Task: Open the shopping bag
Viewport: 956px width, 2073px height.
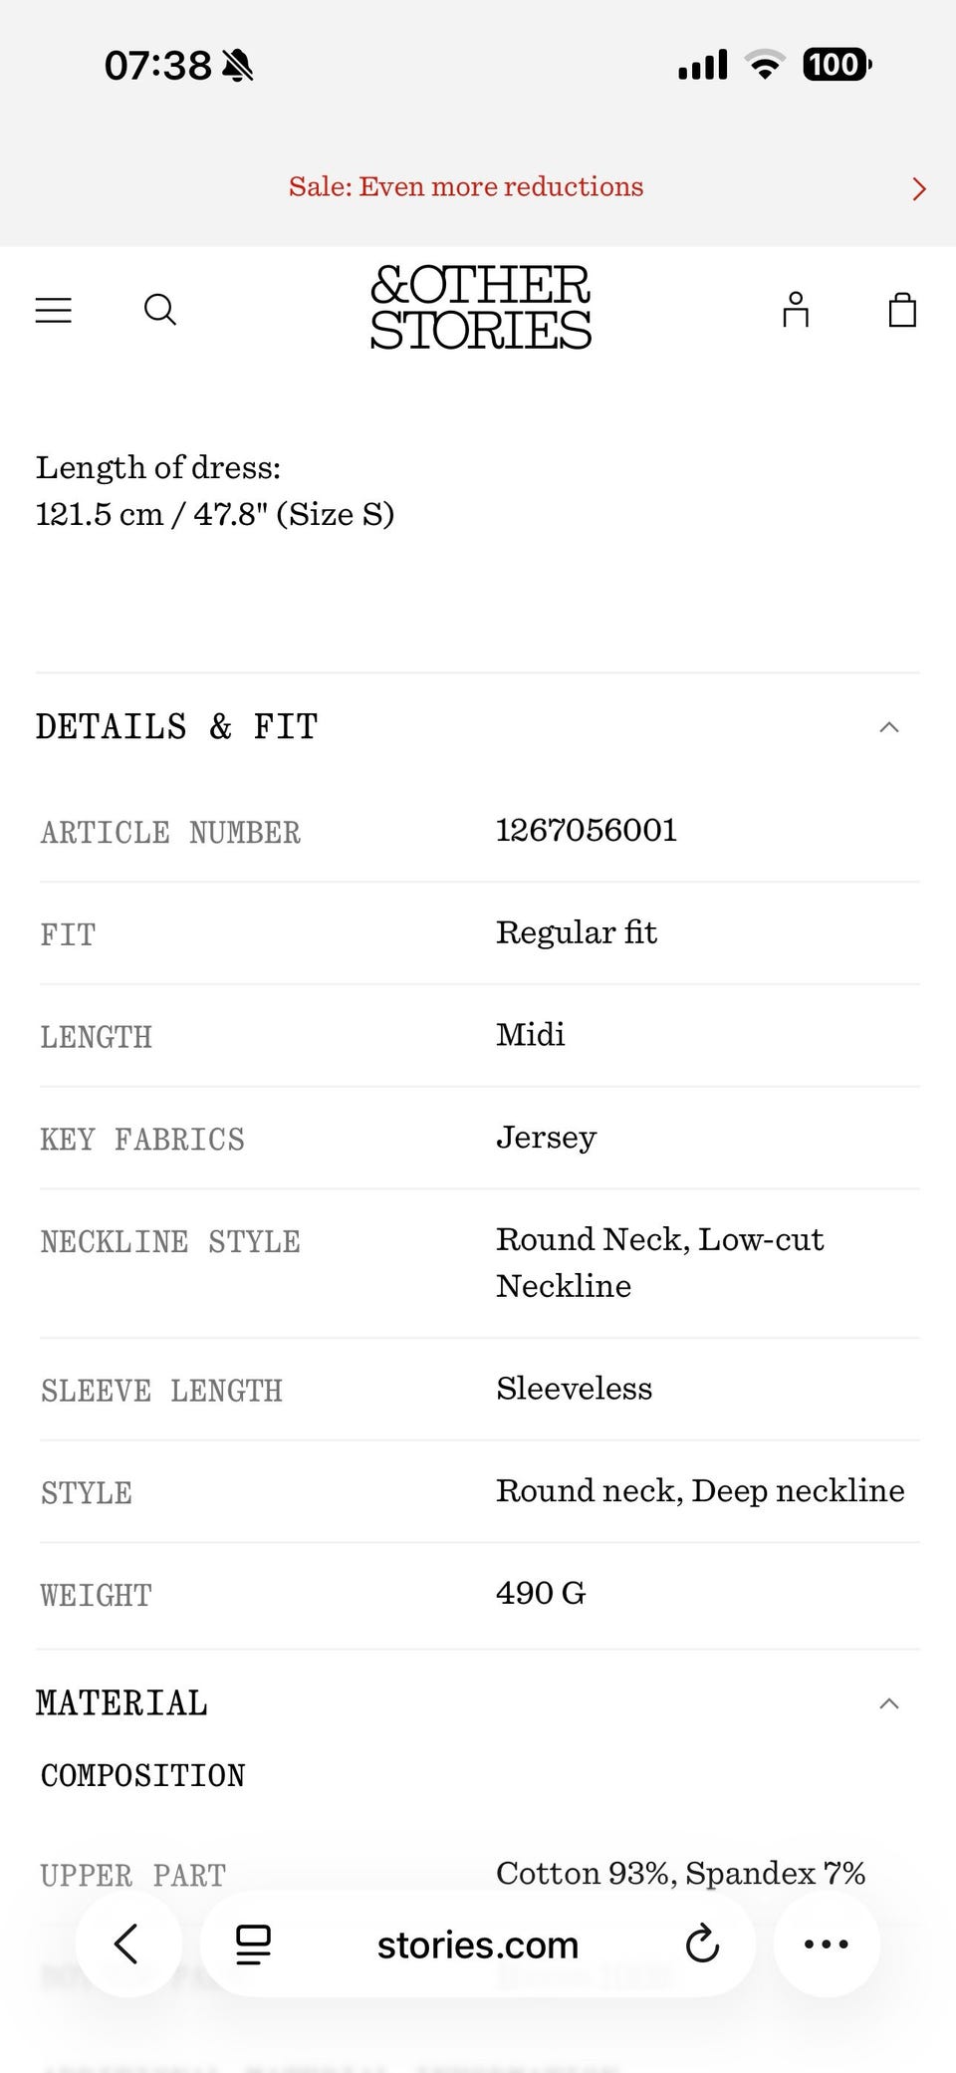Action: click(902, 310)
